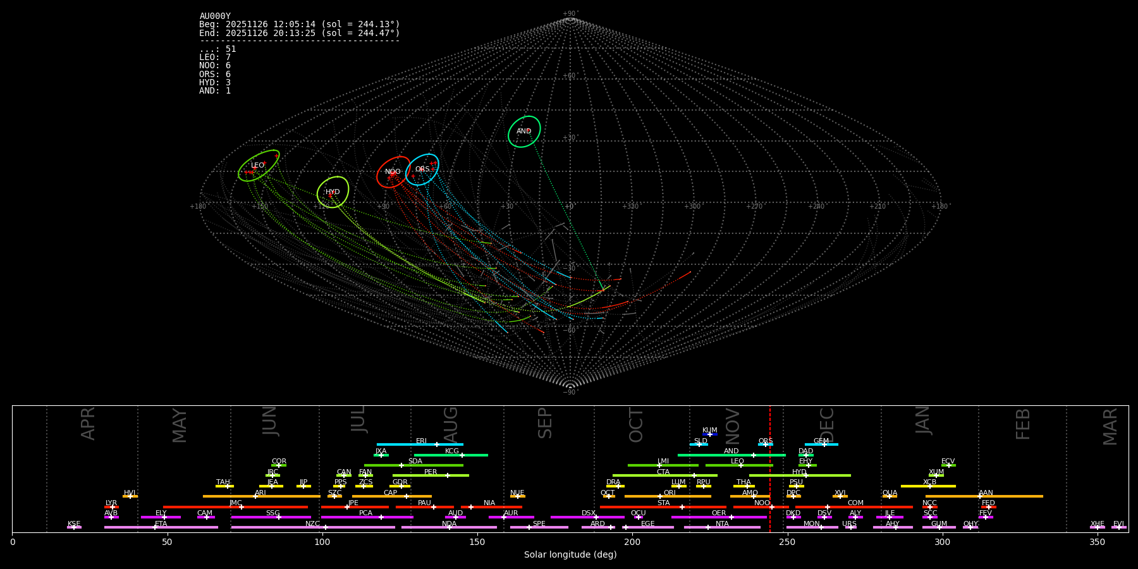This screenshot has width=1138, height=569.
Task: Click the +90° label at map top
Action: pos(570,14)
